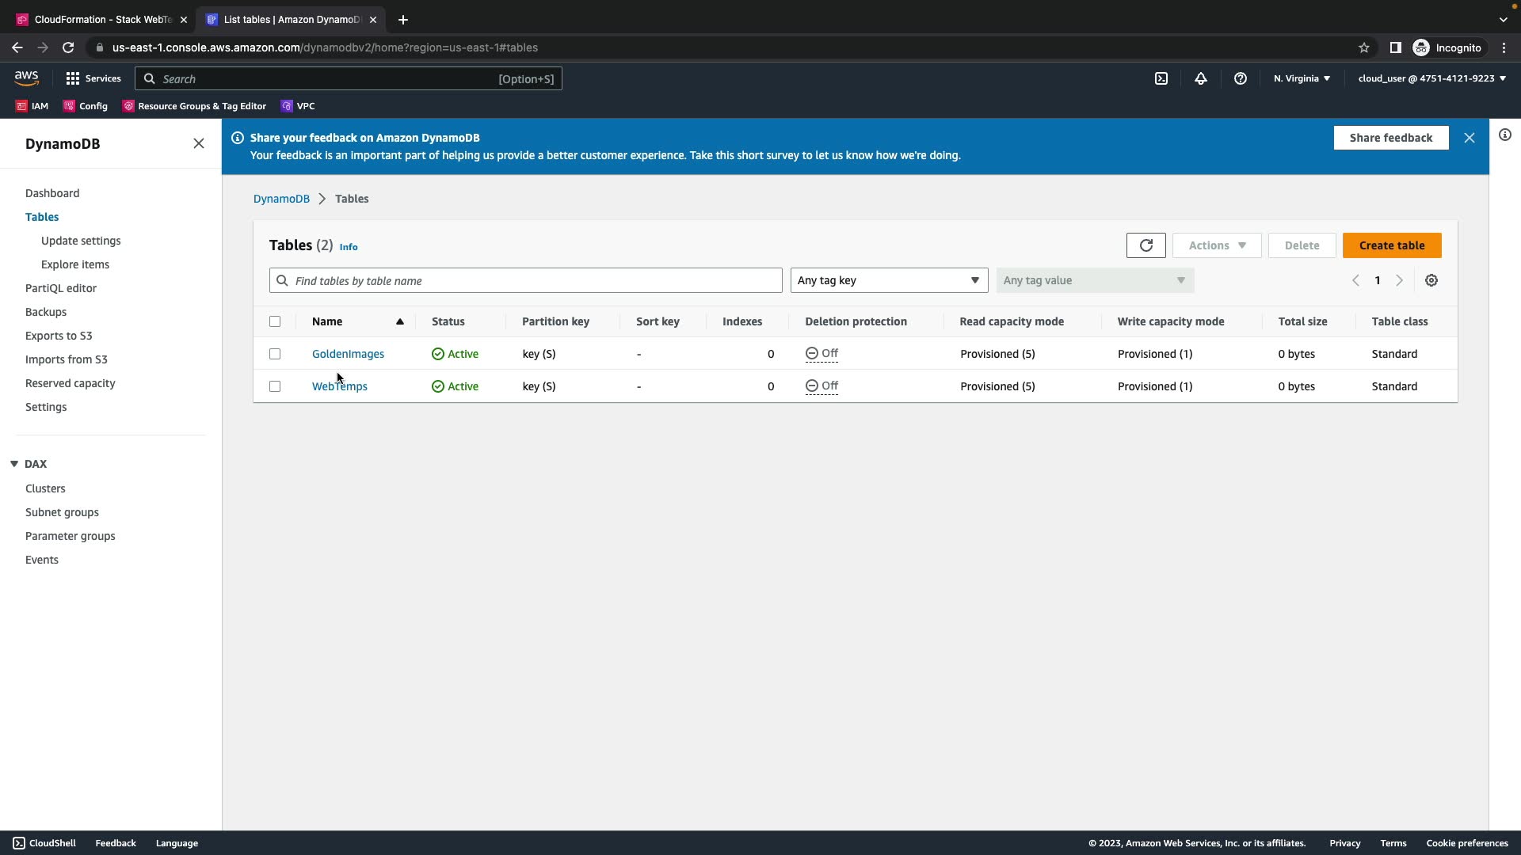The height and width of the screenshot is (855, 1521).
Task: Open Services grid menu icon
Action: pos(73,78)
